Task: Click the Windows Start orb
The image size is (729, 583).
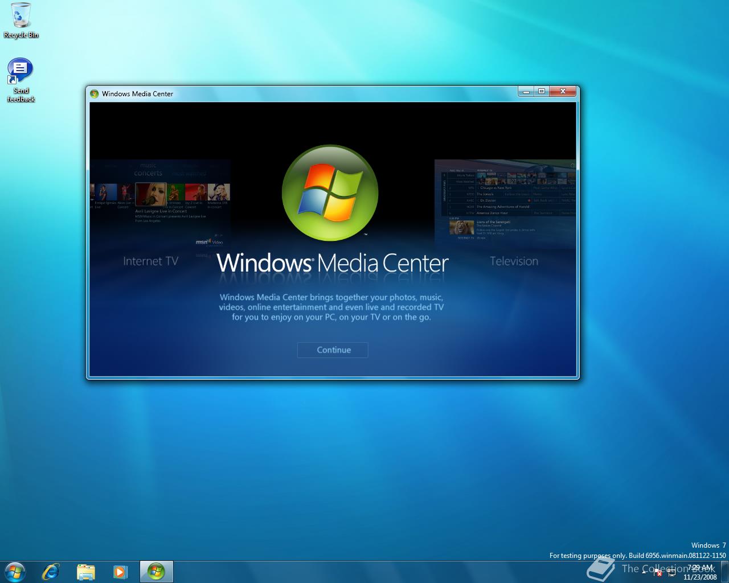Action: [14, 572]
